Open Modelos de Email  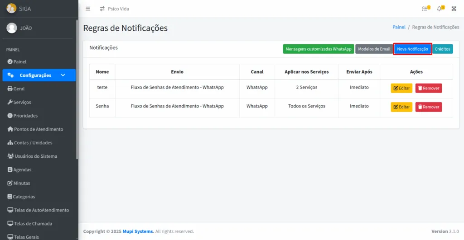tap(373, 49)
